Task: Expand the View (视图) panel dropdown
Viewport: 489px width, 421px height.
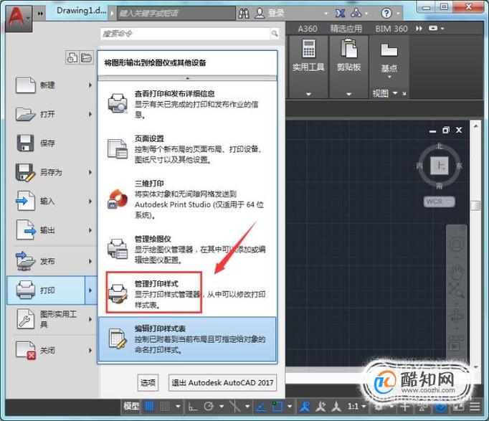Action: pyautogui.click(x=395, y=93)
